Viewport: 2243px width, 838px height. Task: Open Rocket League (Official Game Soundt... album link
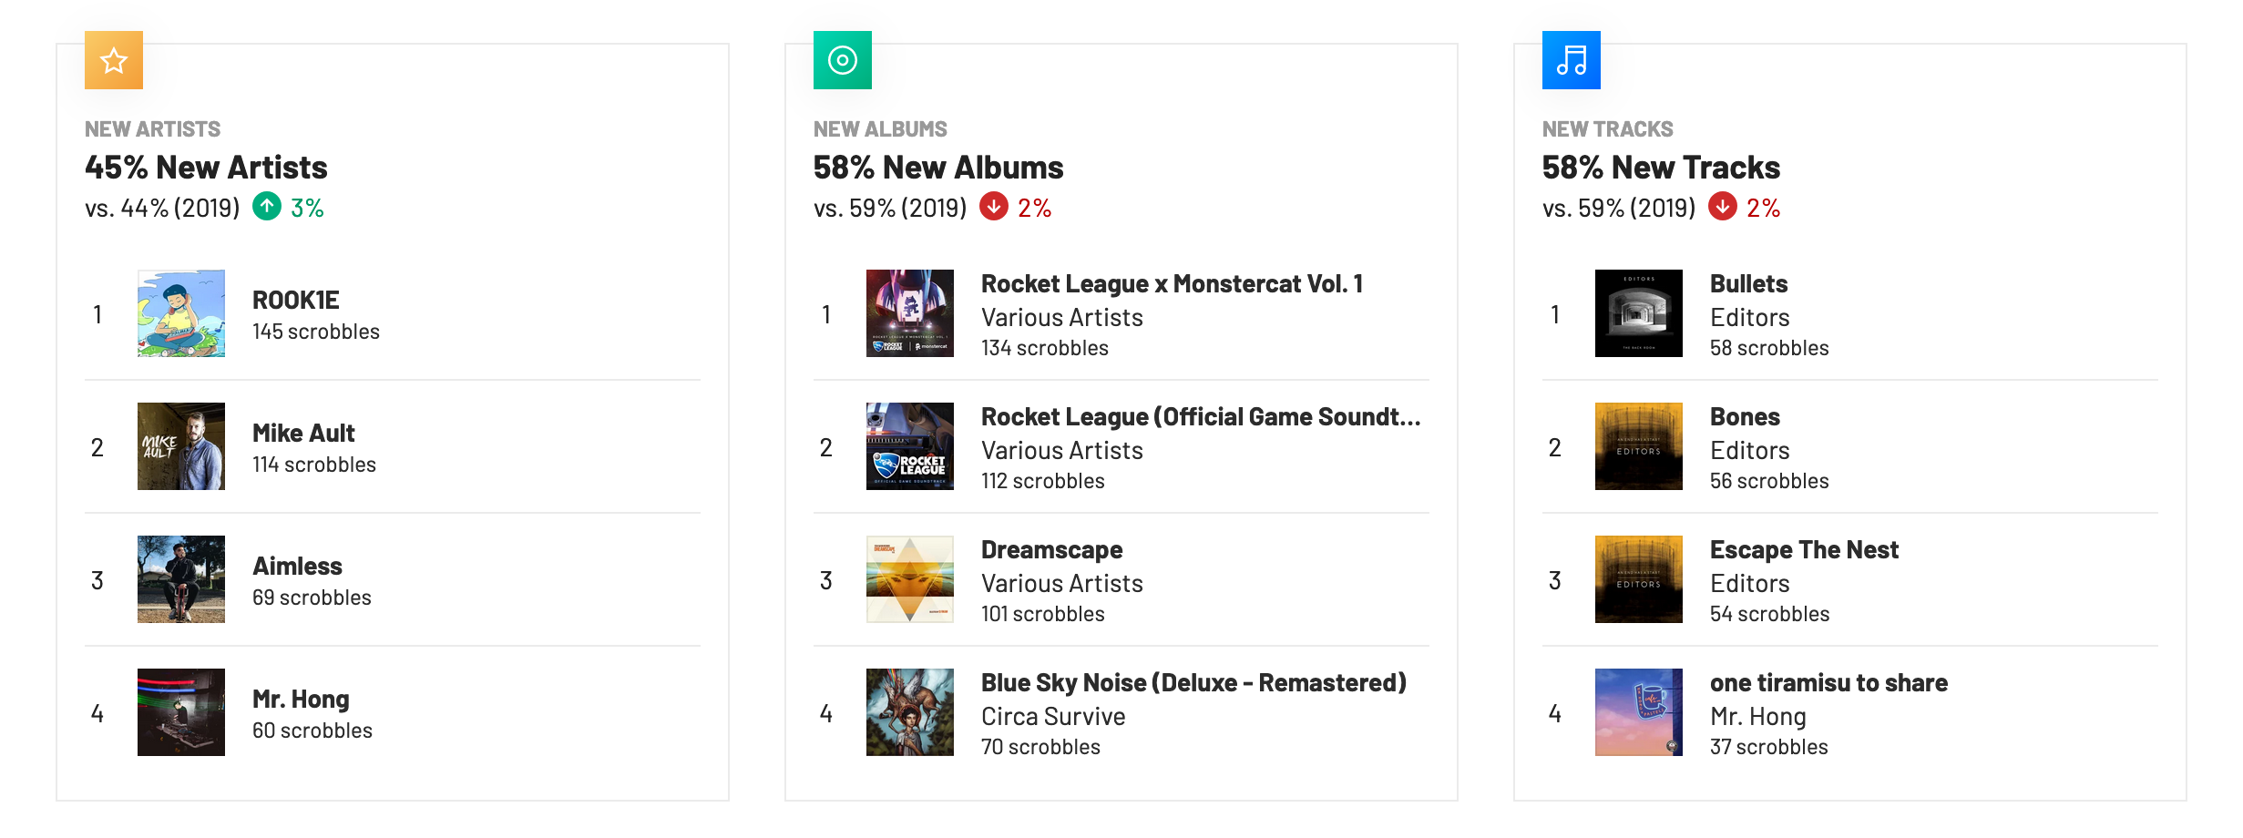point(1201,416)
